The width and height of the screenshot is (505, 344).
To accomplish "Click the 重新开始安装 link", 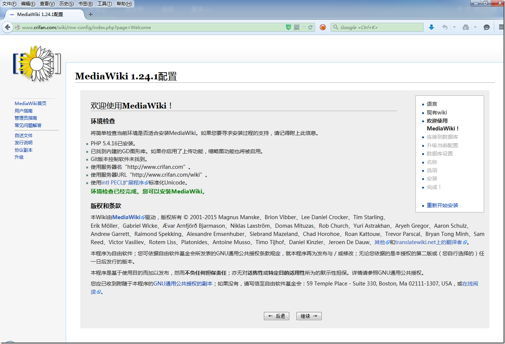I will tap(442, 205).
